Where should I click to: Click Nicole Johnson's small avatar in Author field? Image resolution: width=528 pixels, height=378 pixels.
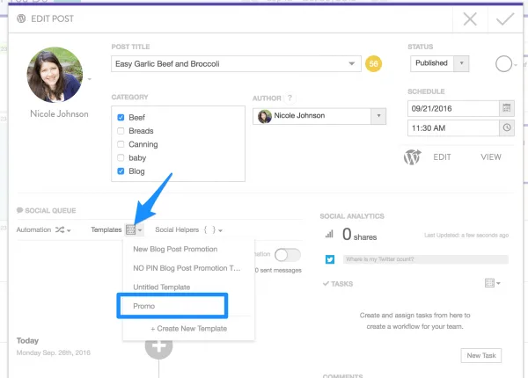click(265, 116)
